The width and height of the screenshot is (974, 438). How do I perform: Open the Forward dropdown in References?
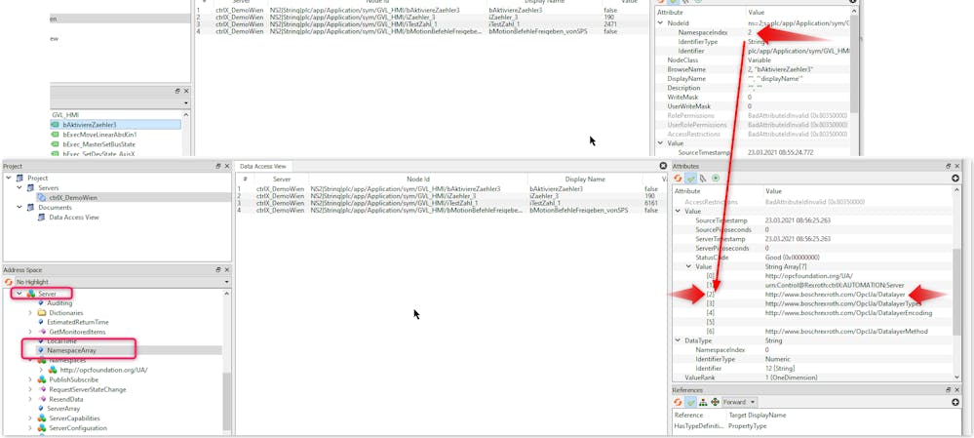point(739,402)
